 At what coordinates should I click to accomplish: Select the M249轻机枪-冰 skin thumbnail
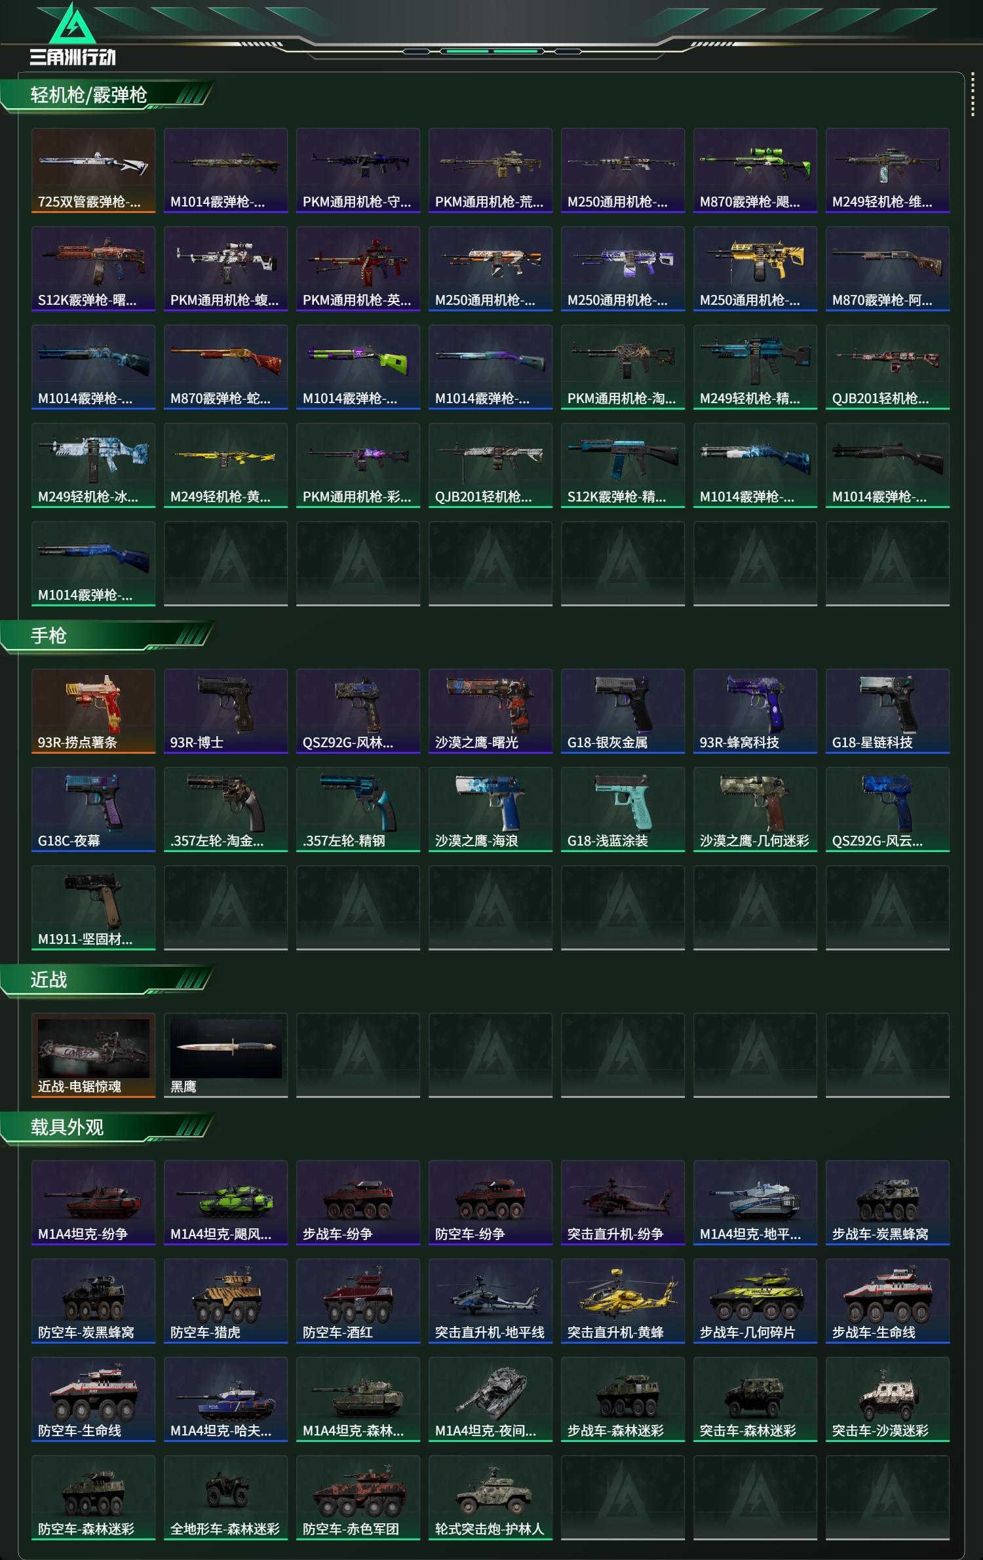[94, 465]
